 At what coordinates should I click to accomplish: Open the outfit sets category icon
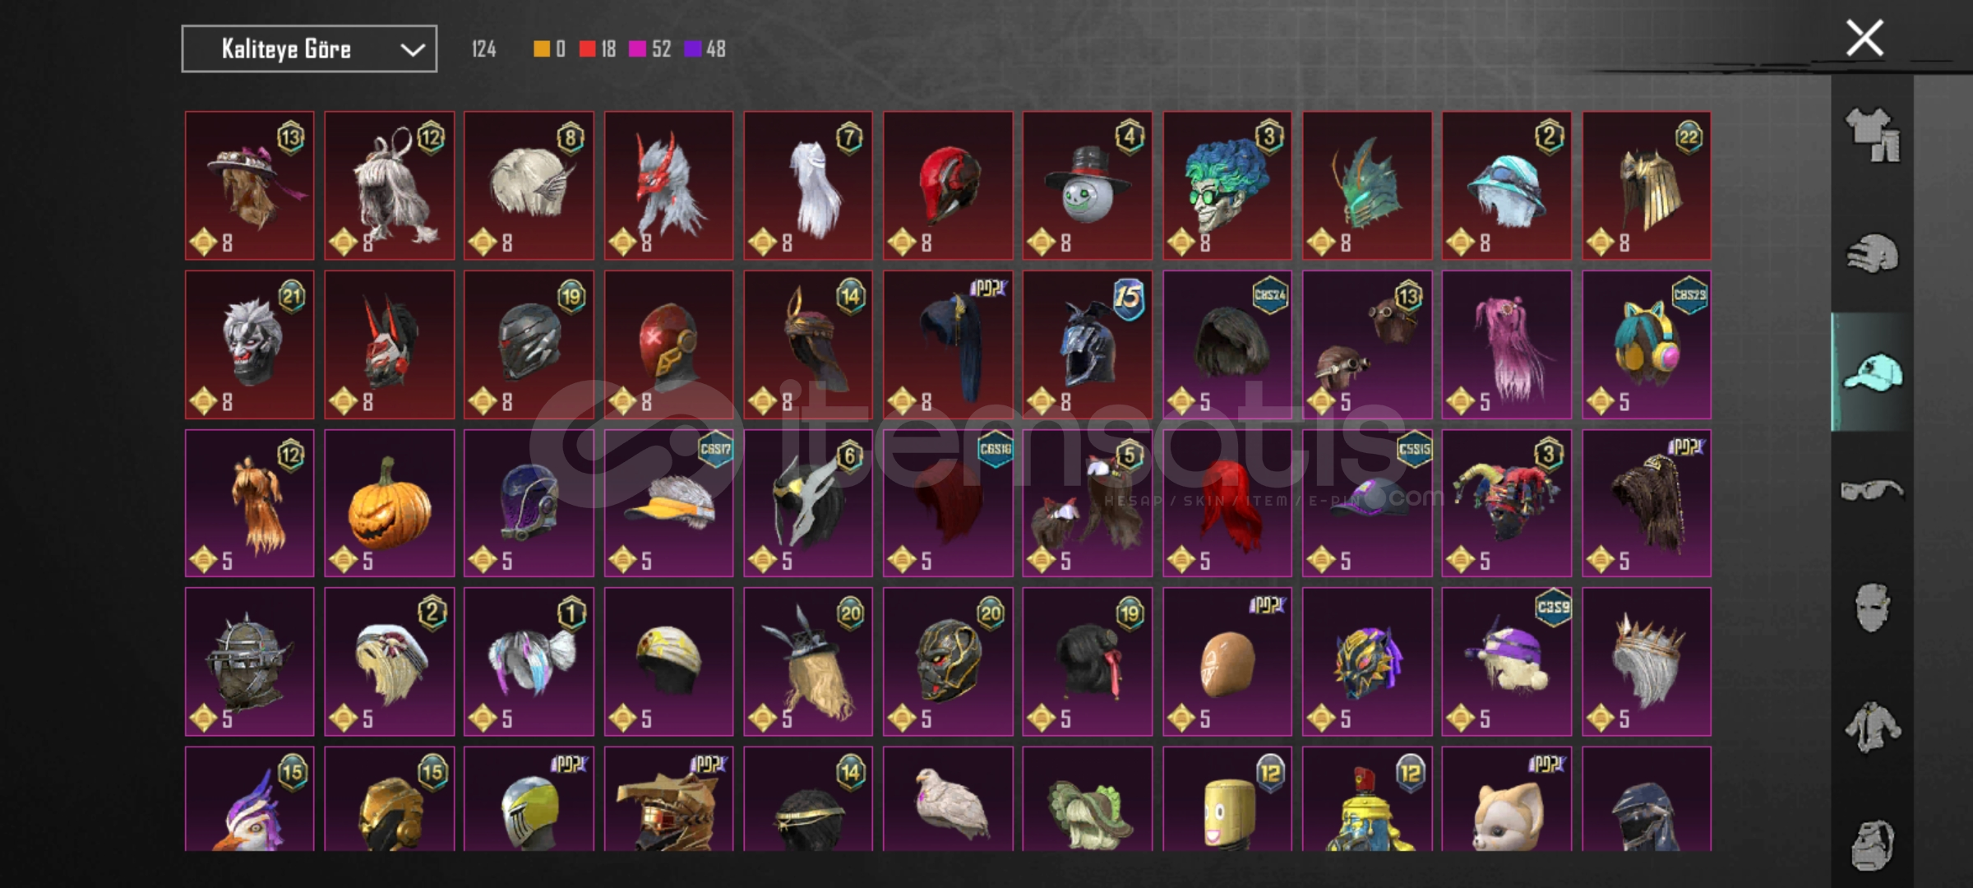pos(1873,135)
